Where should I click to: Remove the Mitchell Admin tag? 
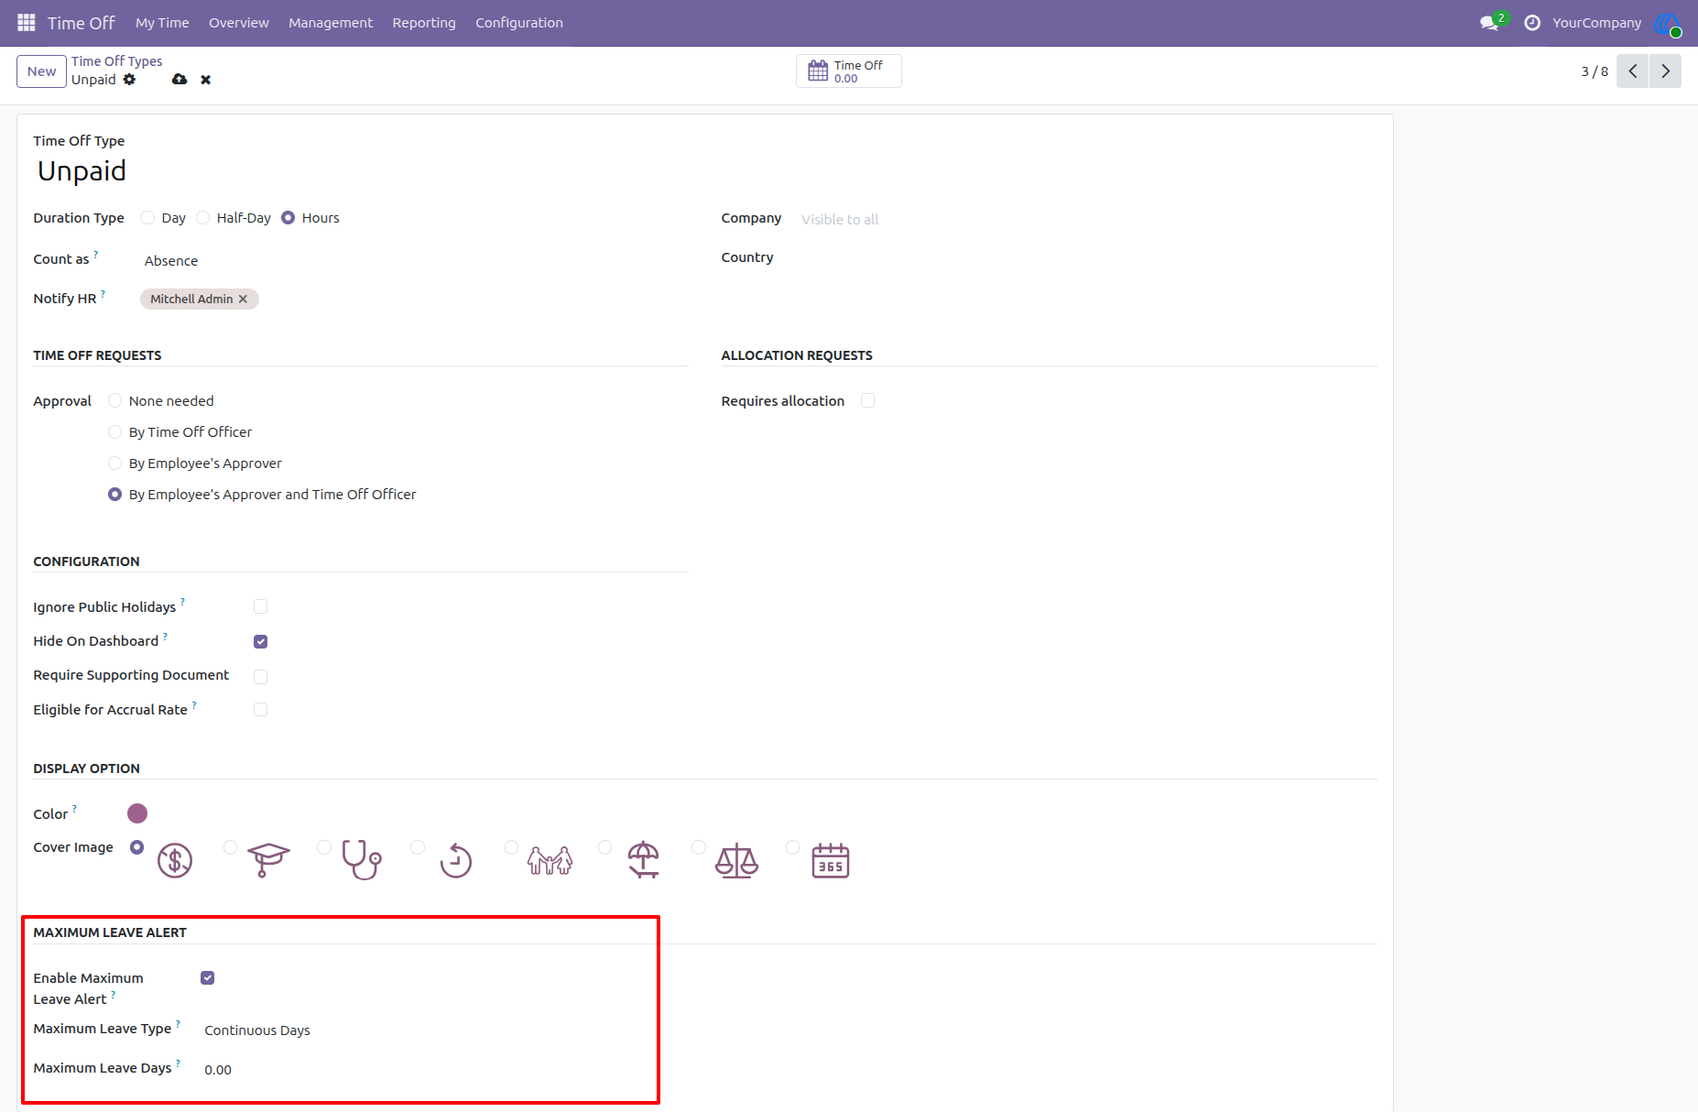(x=243, y=300)
